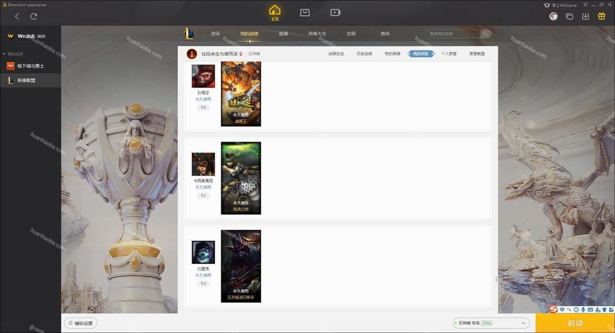Expand the 巨神峰 电信 server dropdown
Viewport: 615px width, 333px height.
[491, 323]
